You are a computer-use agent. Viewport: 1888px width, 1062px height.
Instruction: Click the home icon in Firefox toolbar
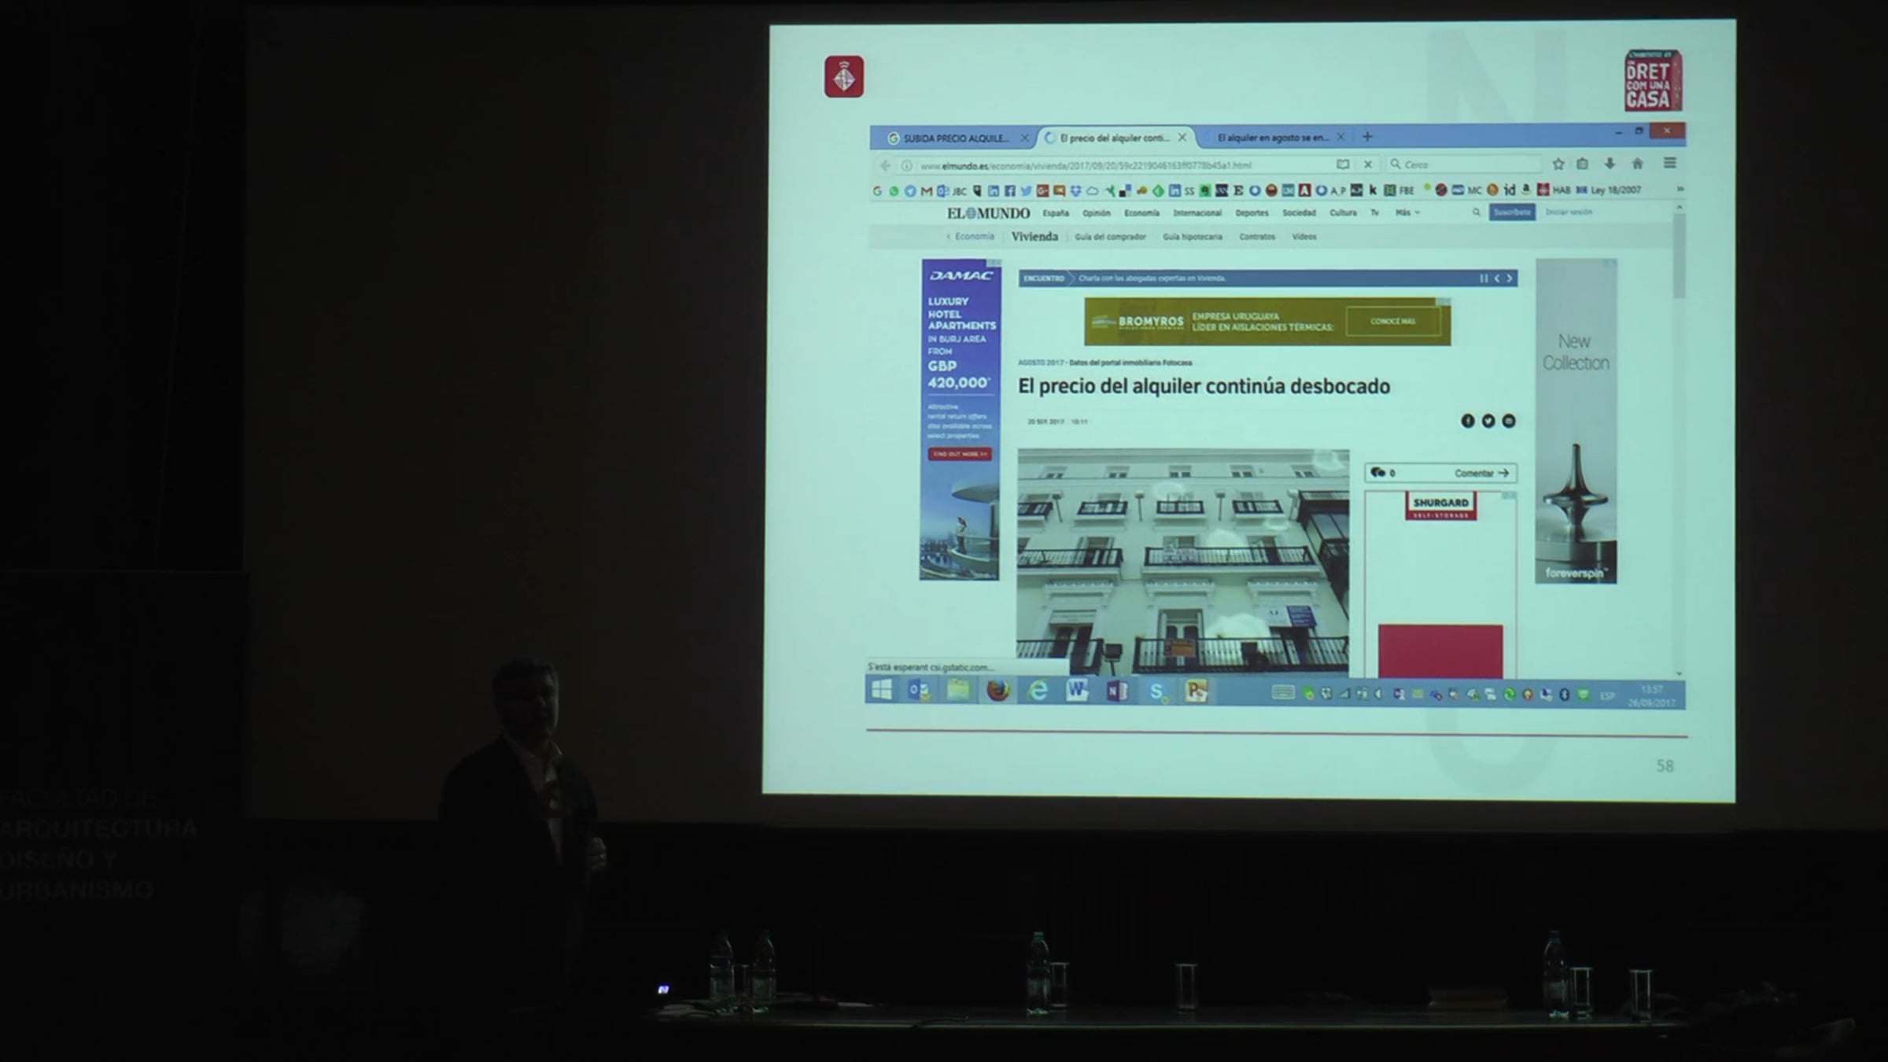1637,163
